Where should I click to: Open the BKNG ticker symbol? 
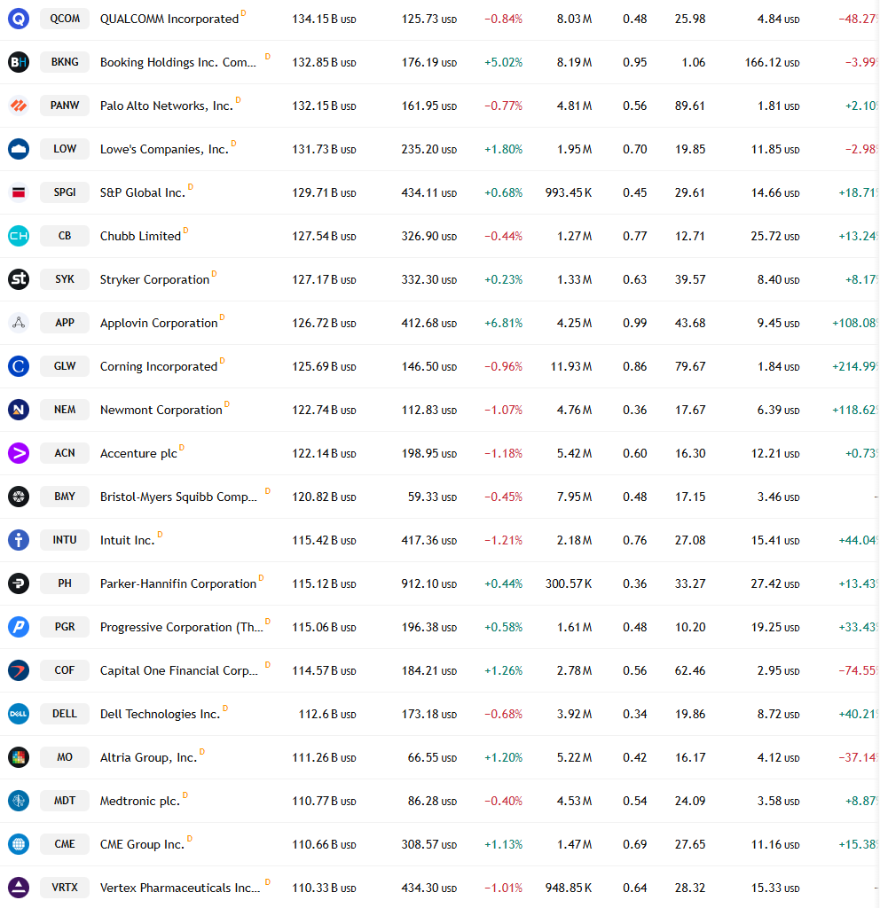point(65,62)
